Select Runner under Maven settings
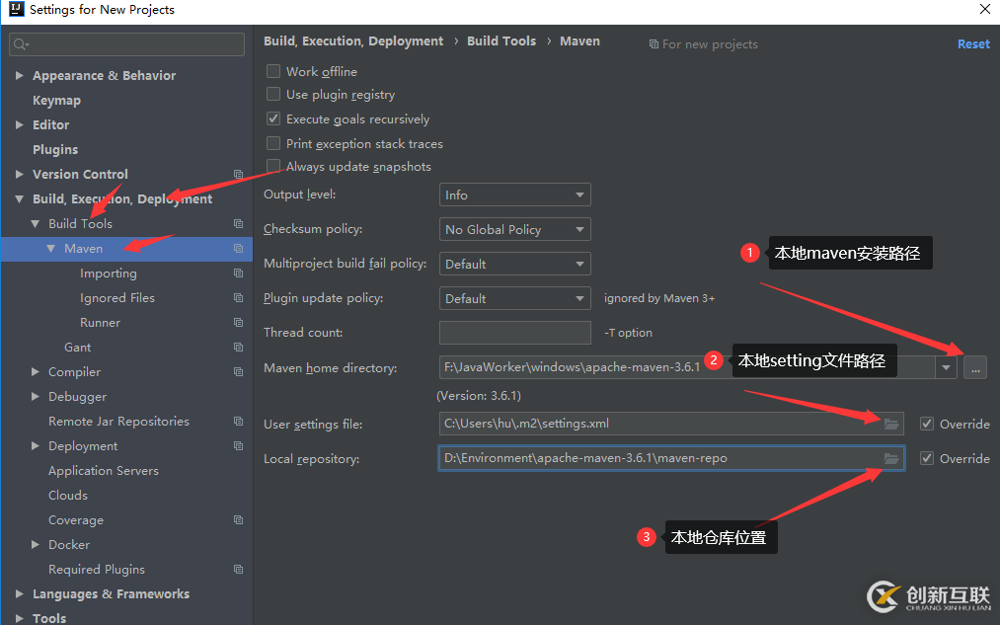The image size is (1000, 625). tap(100, 323)
